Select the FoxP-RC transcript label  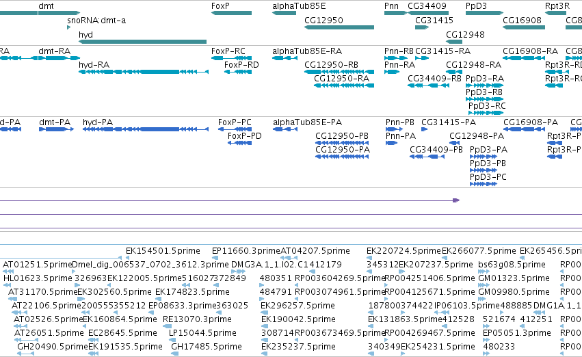point(228,51)
